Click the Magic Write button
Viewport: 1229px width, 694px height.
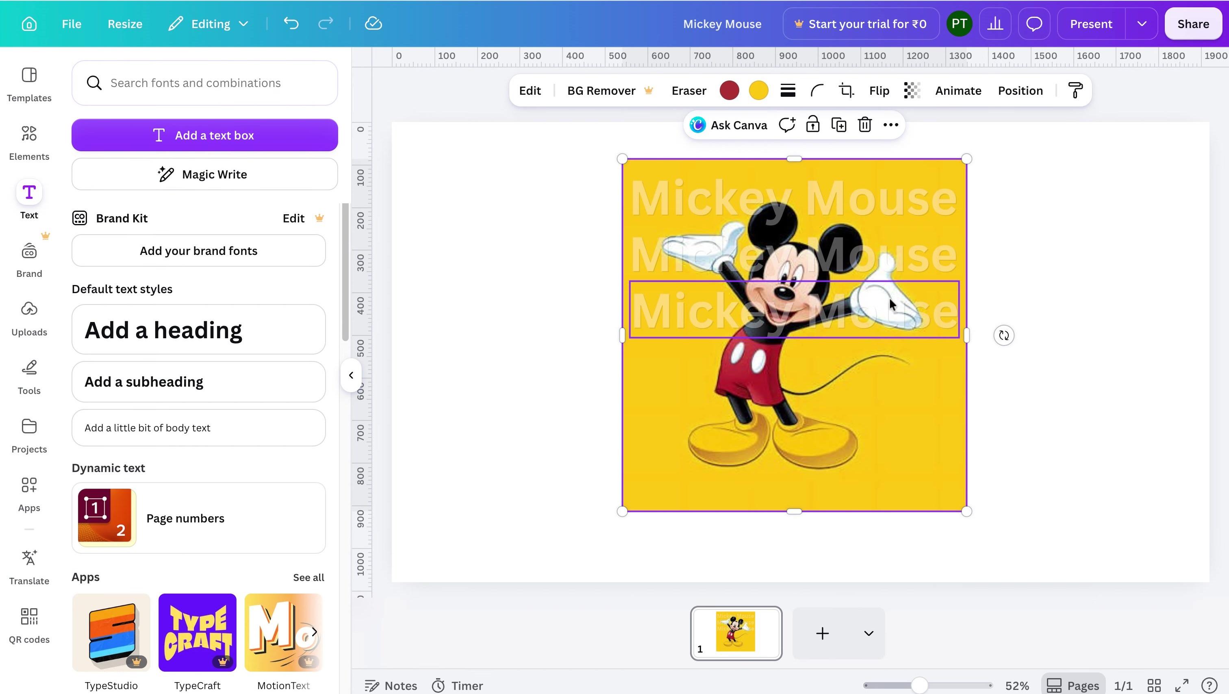pyautogui.click(x=205, y=174)
